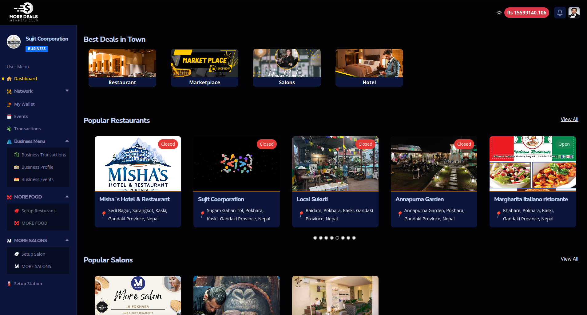Viewport: 587px width, 315px height.
Task: Open Margharita italiano ristorante title
Action: [x=531, y=199]
